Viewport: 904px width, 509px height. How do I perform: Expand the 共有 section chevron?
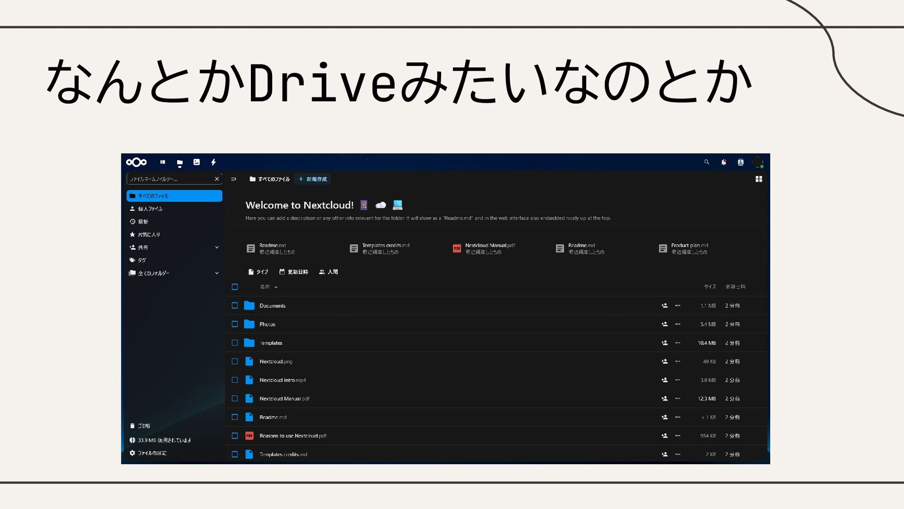tap(217, 247)
